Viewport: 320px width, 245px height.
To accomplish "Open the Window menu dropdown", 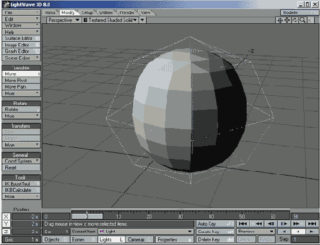I will pos(21,25).
